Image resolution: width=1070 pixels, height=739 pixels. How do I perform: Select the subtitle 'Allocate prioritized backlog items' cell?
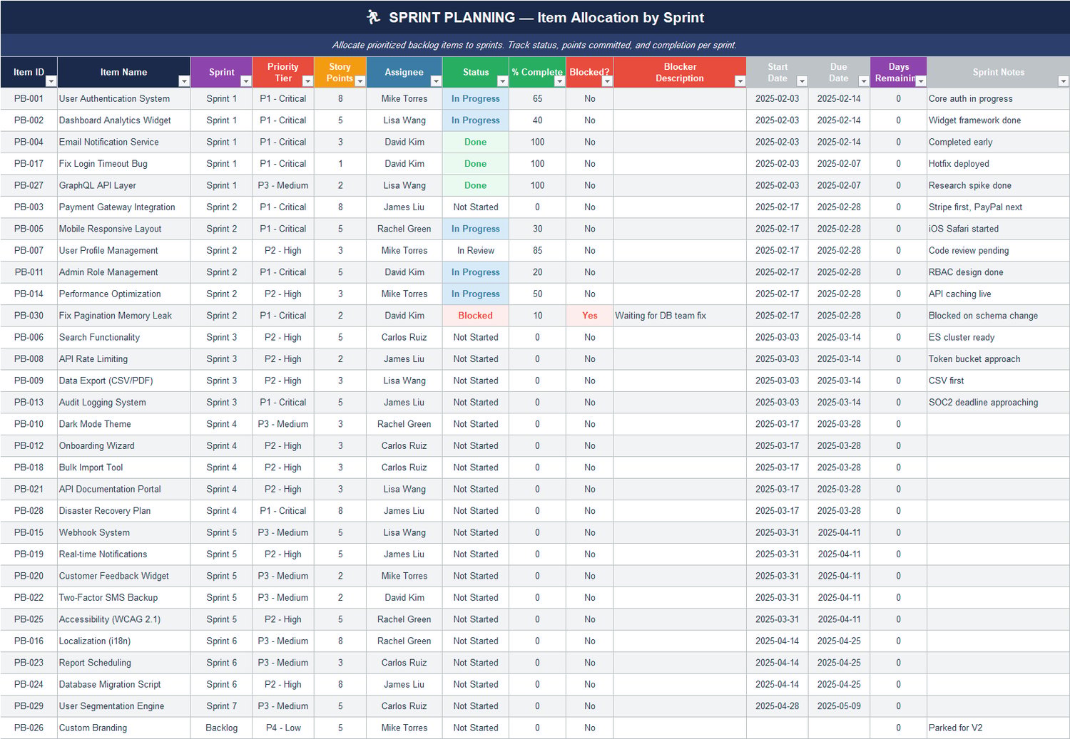pyautogui.click(x=535, y=45)
